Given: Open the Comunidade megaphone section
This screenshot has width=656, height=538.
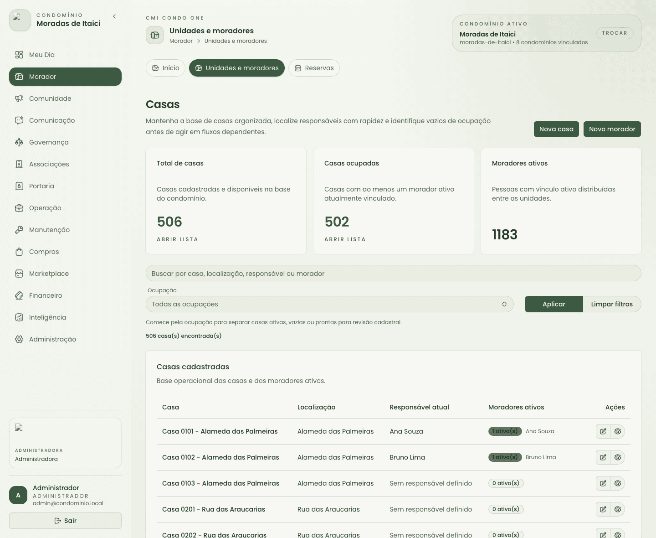Looking at the screenshot, I should pyautogui.click(x=65, y=98).
